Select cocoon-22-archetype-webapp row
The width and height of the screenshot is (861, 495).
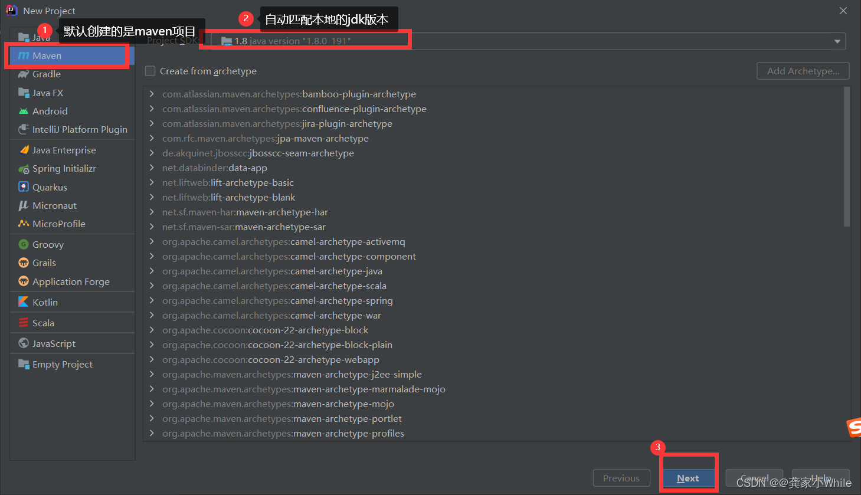493,359
